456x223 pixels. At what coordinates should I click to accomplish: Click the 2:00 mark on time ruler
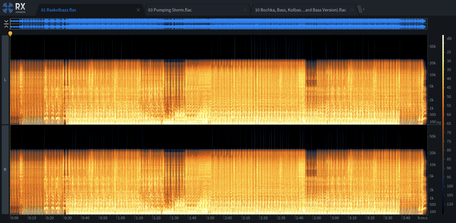click(228, 218)
